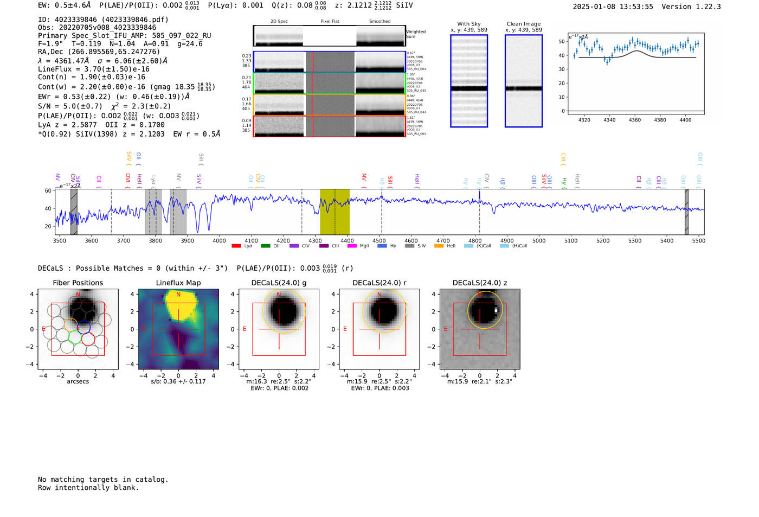Click the Pixel Flat column header
Image resolution: width=759 pixels, height=517 pixels.
[330, 22]
